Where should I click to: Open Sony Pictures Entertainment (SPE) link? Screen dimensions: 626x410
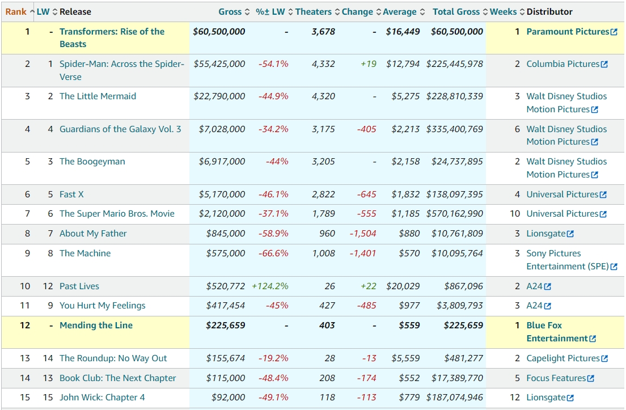pos(568,260)
